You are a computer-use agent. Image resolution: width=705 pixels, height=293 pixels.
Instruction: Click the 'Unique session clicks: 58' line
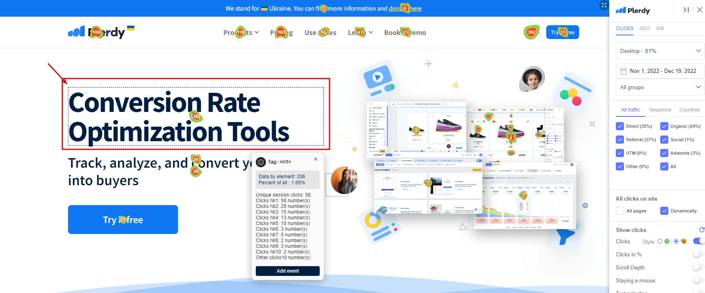tap(283, 195)
